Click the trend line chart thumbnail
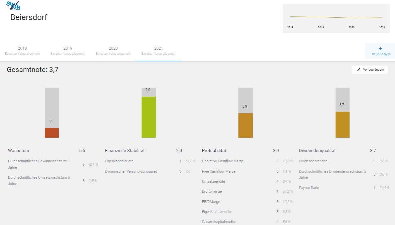The height and width of the screenshot is (225, 395). click(336, 18)
